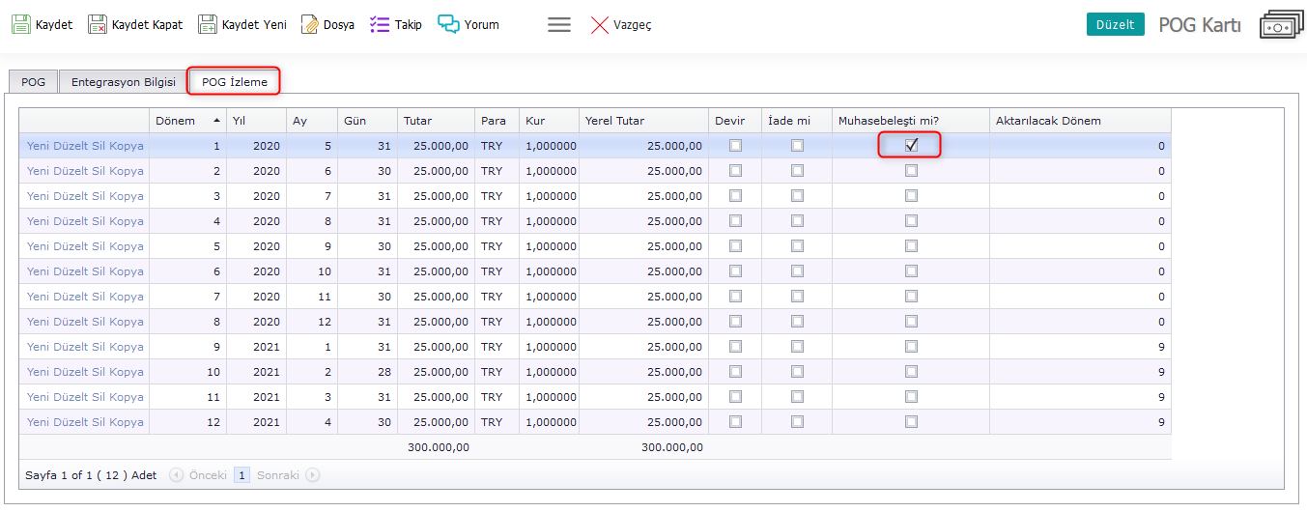The height and width of the screenshot is (512, 1307).
Task: Switch to the POG tab
Action: coord(34,82)
